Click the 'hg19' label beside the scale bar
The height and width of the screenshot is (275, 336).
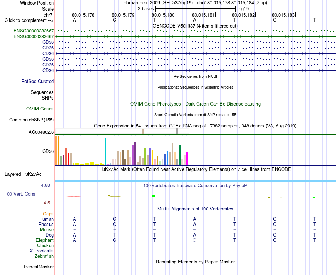pos(244,9)
